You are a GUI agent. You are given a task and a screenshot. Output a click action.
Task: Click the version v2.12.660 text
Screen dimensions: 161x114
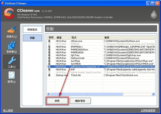[x=47, y=11]
